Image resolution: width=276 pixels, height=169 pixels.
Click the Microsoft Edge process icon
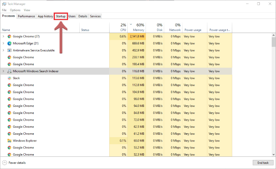(x=9, y=43)
